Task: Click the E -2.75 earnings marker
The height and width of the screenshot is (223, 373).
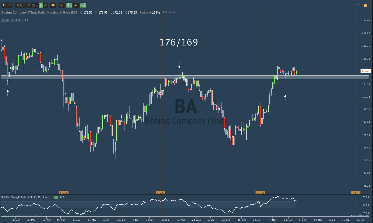Action: point(64,193)
